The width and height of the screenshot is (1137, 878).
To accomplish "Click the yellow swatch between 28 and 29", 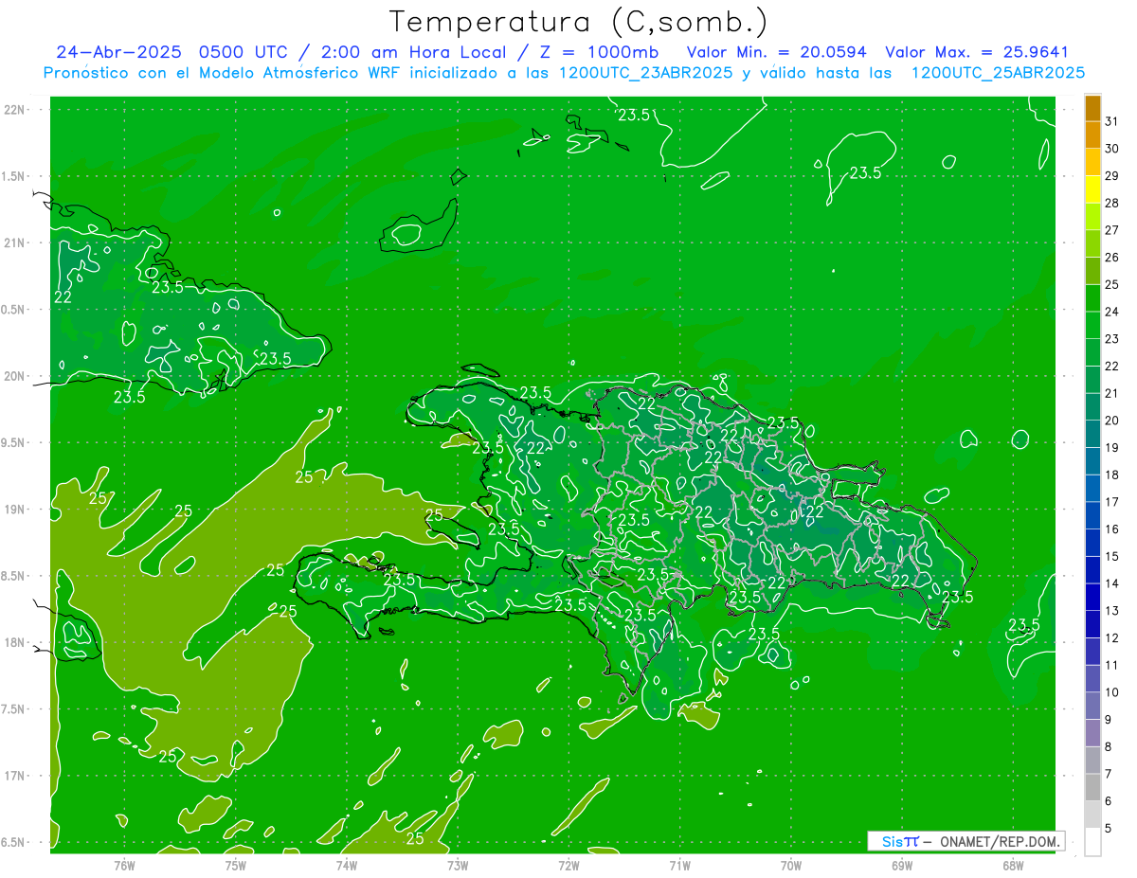I will [x=1092, y=189].
